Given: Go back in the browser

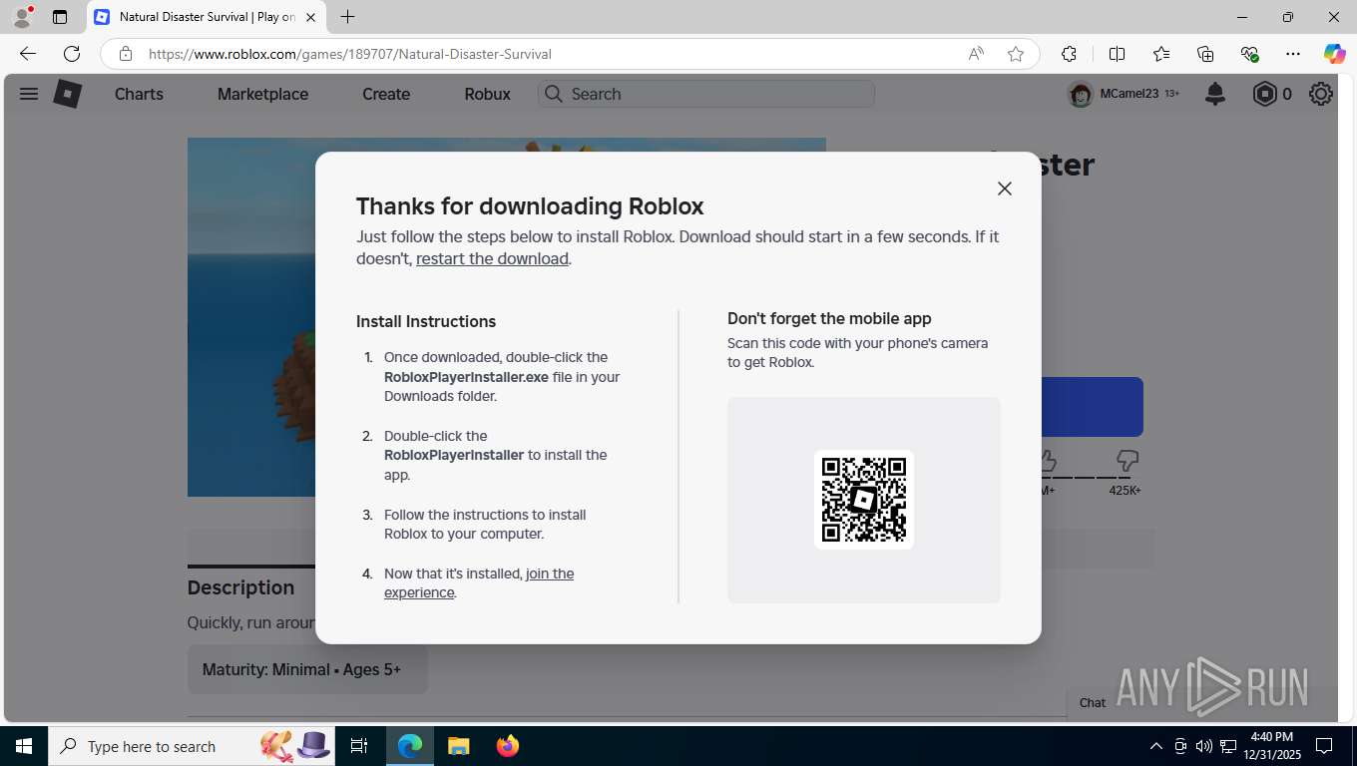Looking at the screenshot, I should pyautogui.click(x=28, y=54).
